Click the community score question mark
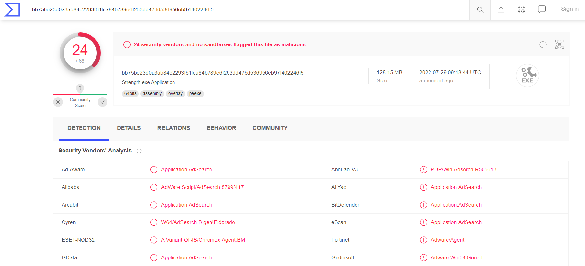585x266 pixels. point(80,88)
